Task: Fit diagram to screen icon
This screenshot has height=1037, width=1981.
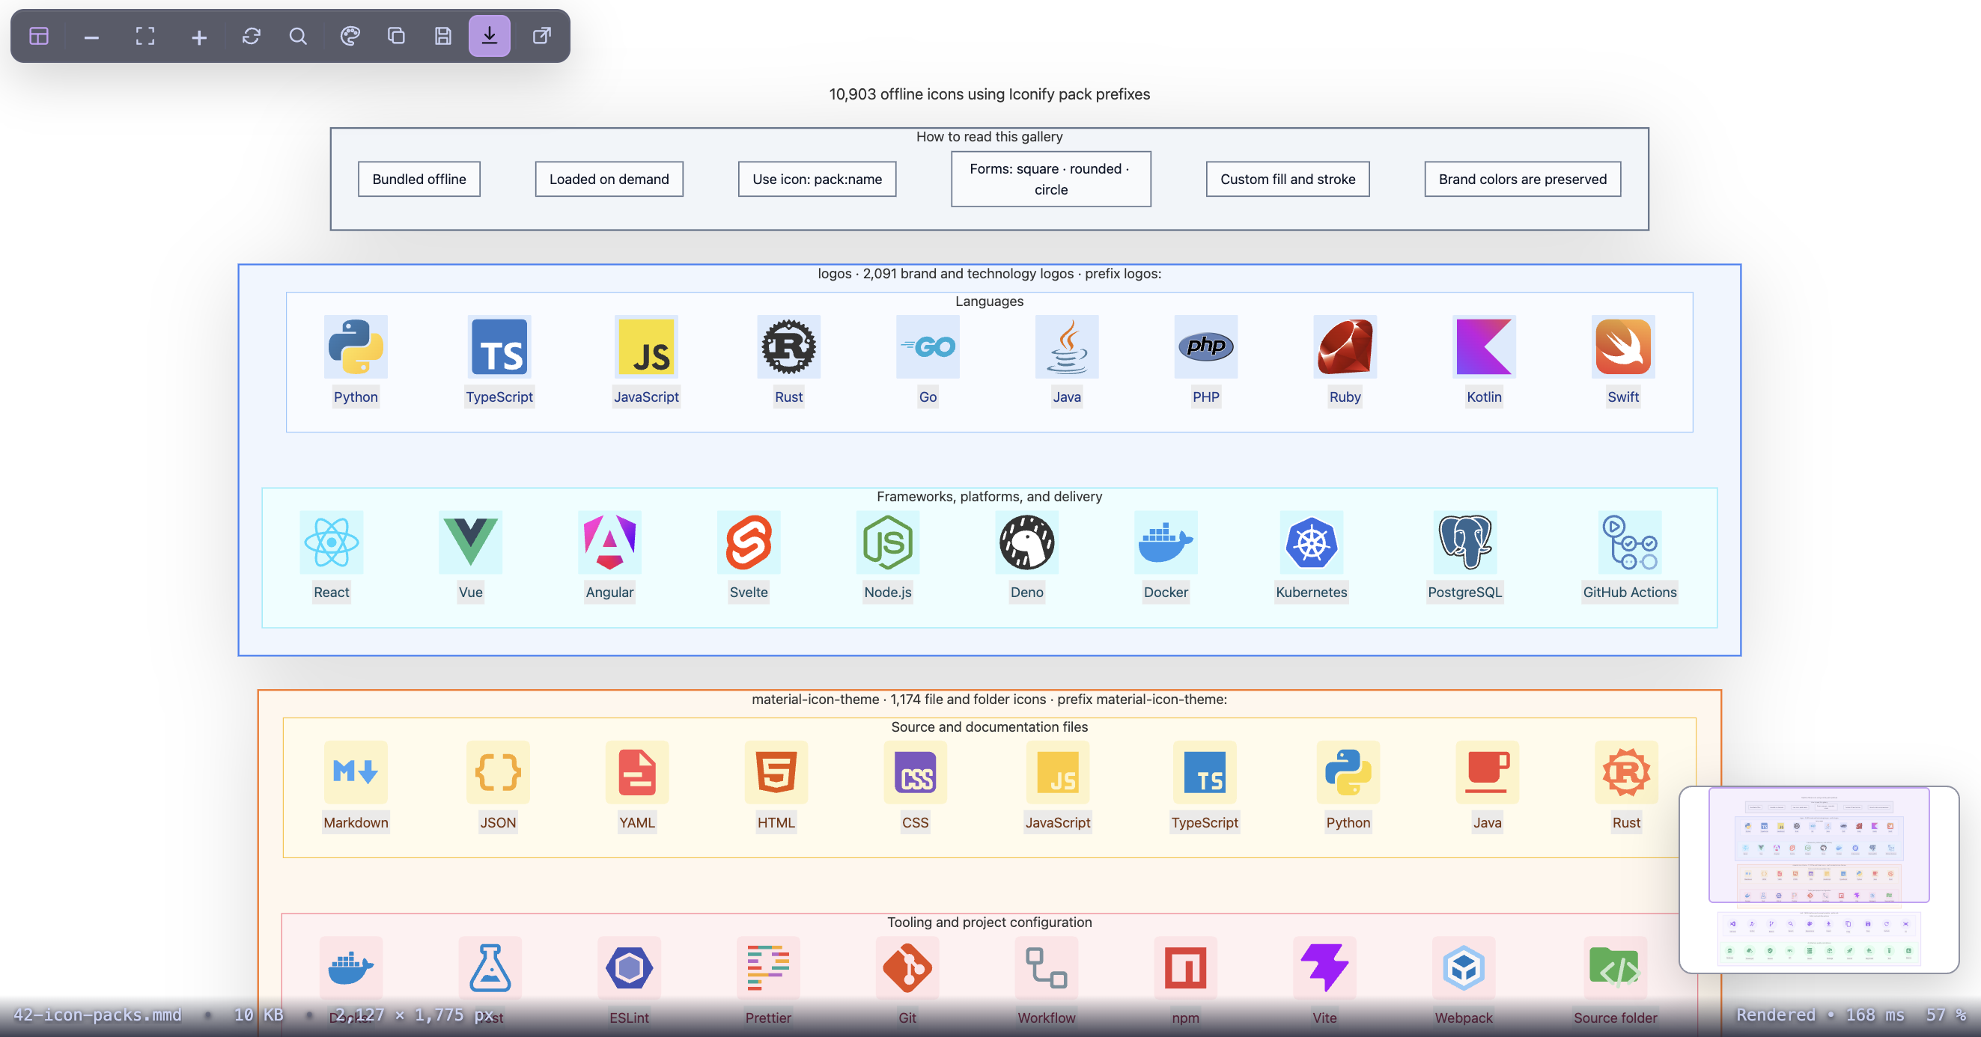Action: 144,36
